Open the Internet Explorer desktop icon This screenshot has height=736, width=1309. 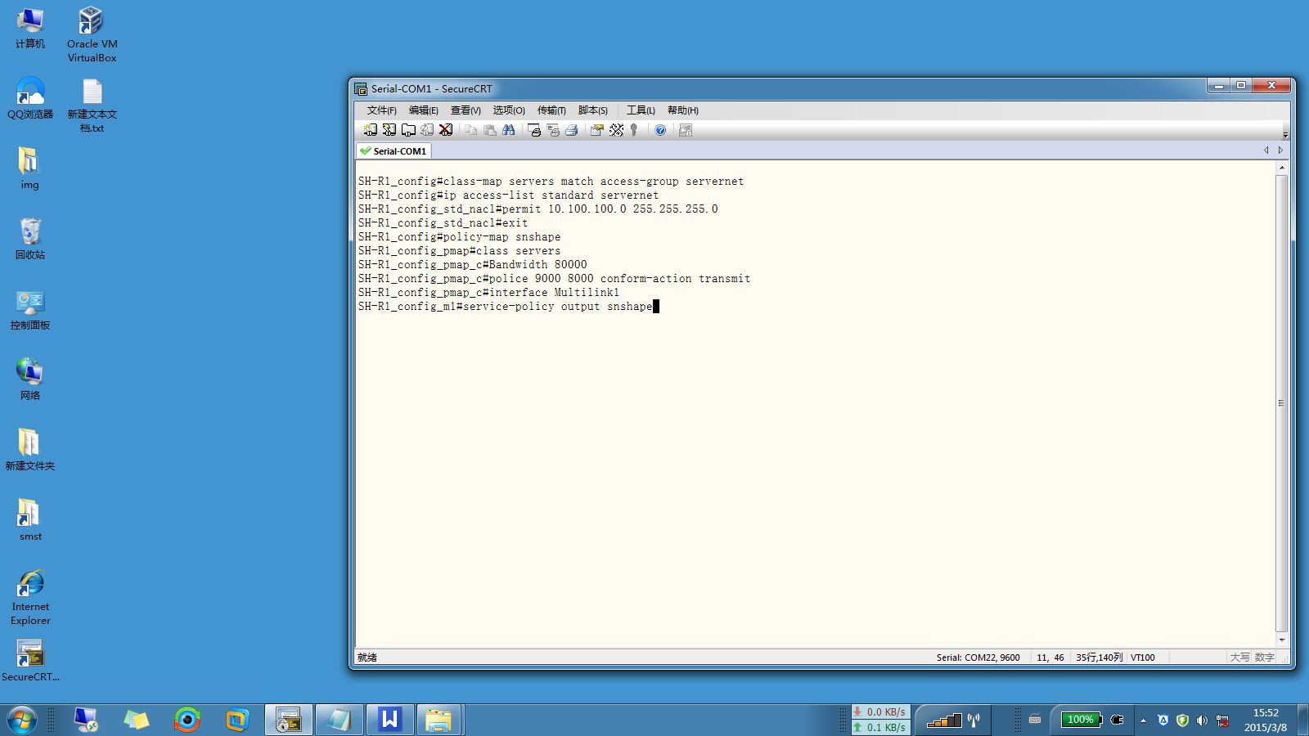pos(30,598)
